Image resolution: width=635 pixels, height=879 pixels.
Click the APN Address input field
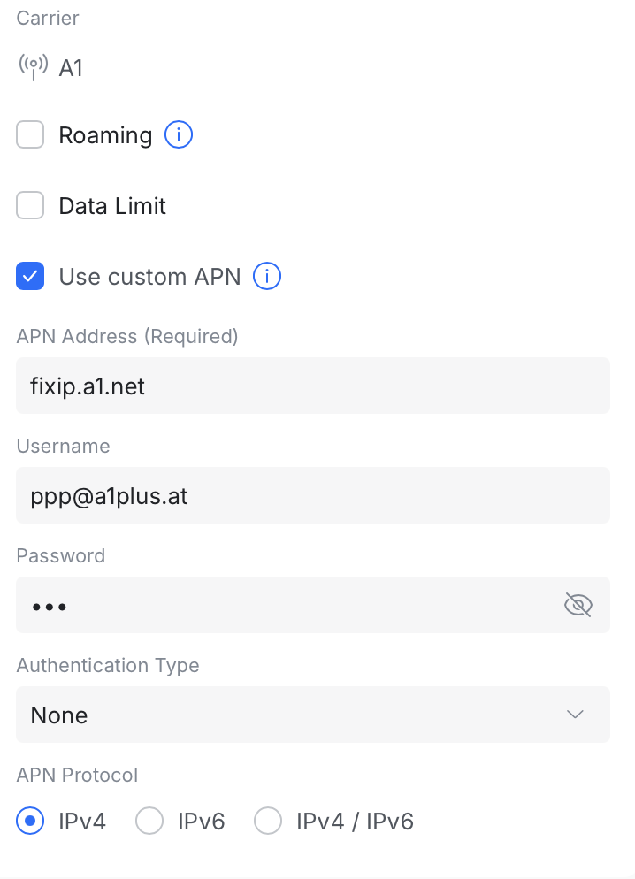(x=312, y=386)
